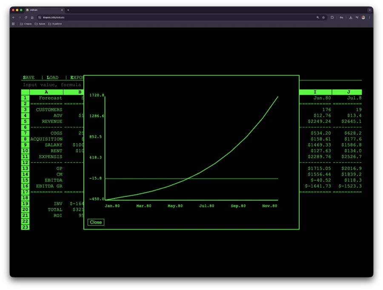The height and width of the screenshot is (290, 383).
Task: Close the chart popup
Action: coord(96,222)
